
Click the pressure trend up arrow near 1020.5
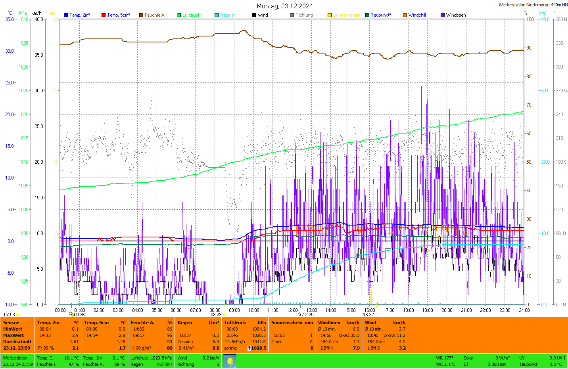[x=249, y=348]
